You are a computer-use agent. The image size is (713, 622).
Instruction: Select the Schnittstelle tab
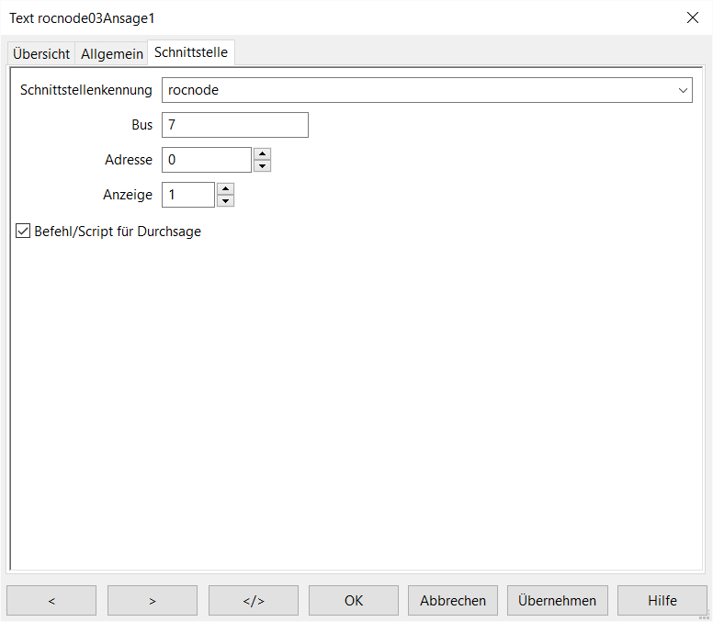coord(191,52)
